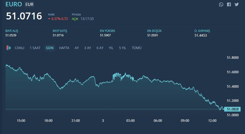Show the AY monthly range

coord(77,48)
